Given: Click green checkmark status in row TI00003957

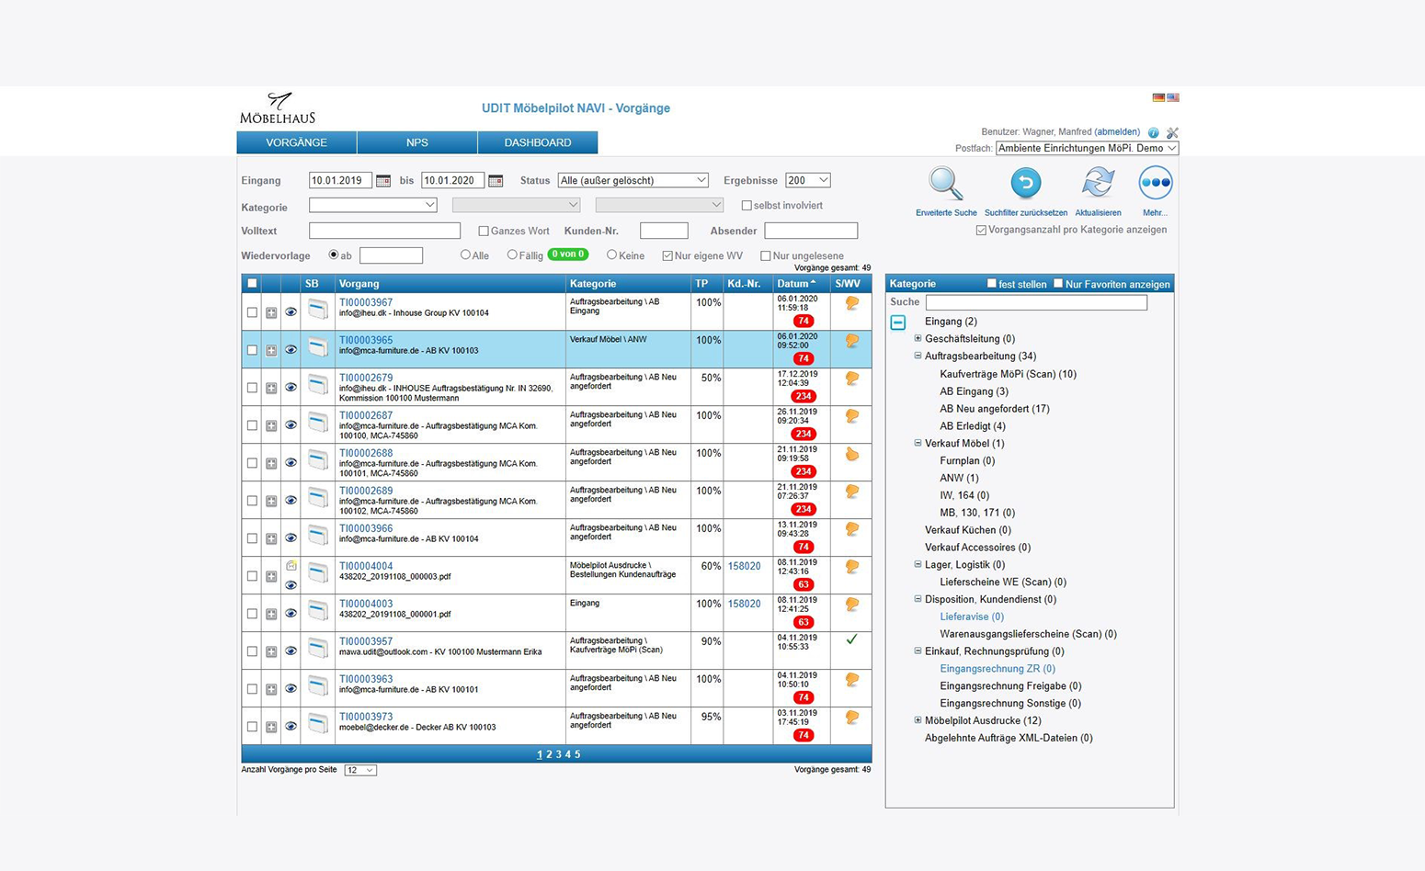Looking at the screenshot, I should pos(851,639).
